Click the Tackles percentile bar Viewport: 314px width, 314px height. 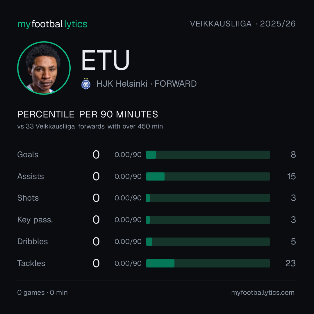tap(208, 263)
